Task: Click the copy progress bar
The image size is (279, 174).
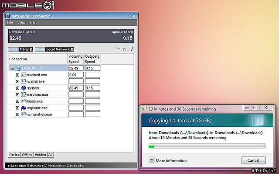Action: pyautogui.click(x=207, y=146)
